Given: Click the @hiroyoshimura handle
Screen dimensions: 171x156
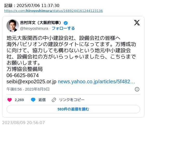Looking at the screenshot, I should click(x=34, y=28).
